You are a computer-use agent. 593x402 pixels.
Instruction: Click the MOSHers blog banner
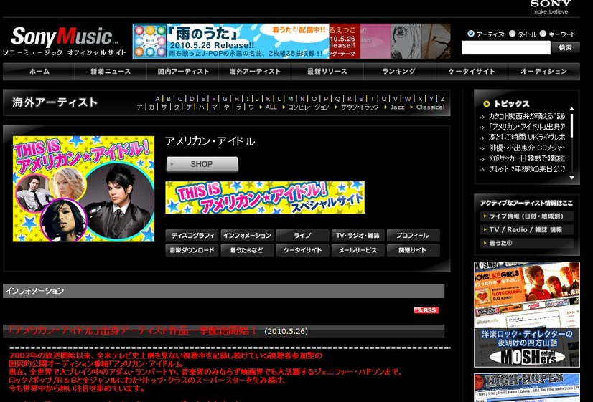pos(527,315)
